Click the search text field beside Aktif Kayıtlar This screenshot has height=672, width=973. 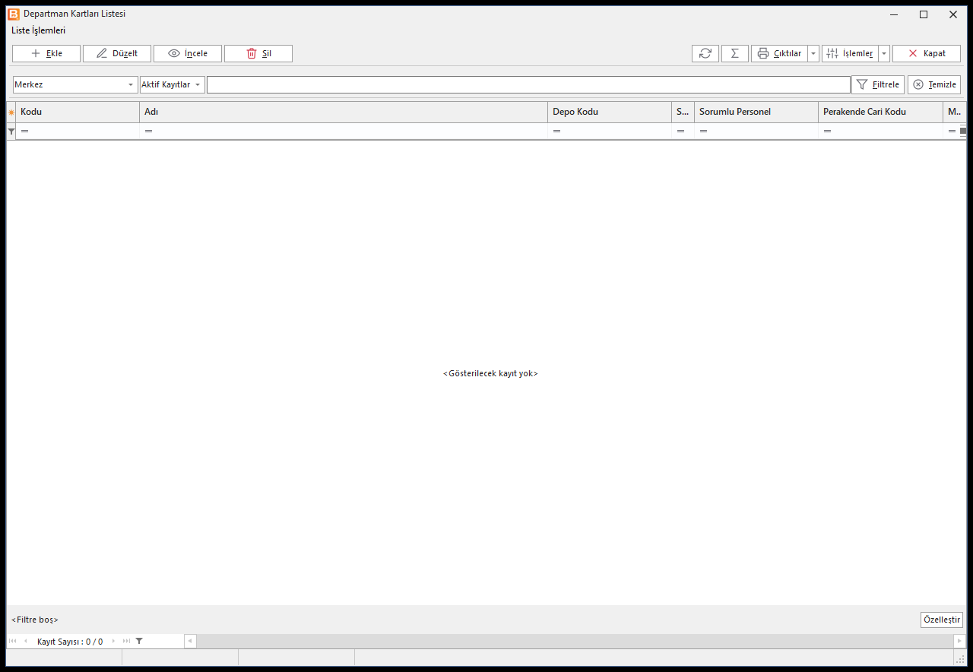tap(528, 84)
